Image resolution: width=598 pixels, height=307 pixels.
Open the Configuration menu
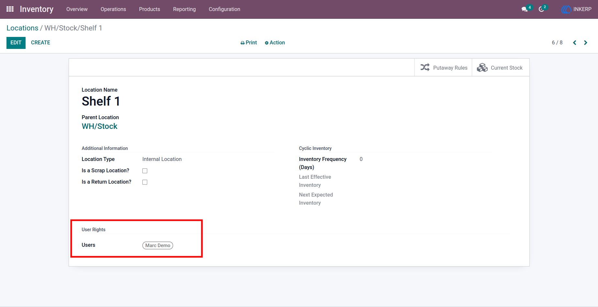point(225,9)
